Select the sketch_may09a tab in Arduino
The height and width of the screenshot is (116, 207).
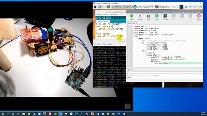(x=103, y=21)
